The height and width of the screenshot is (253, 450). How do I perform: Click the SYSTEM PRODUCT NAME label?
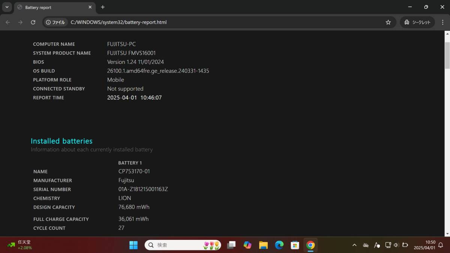[x=62, y=53]
